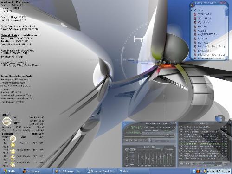Open the Start menu

coord(10,171)
